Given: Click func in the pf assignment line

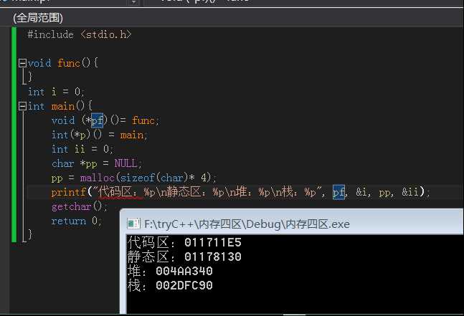Looking at the screenshot, I should coord(143,120).
